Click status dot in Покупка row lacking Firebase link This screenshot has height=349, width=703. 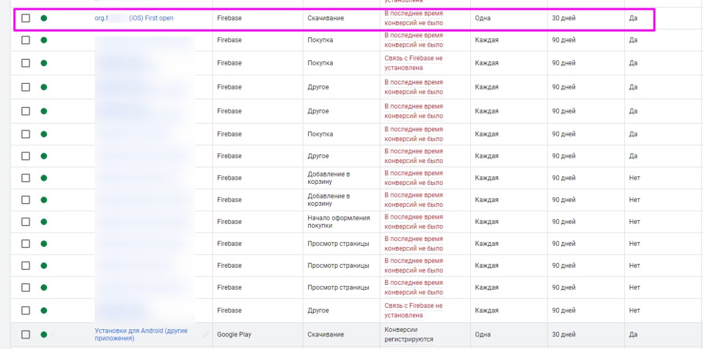[x=44, y=63]
